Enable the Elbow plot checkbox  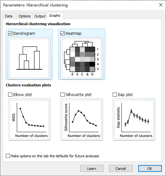pos(10,95)
